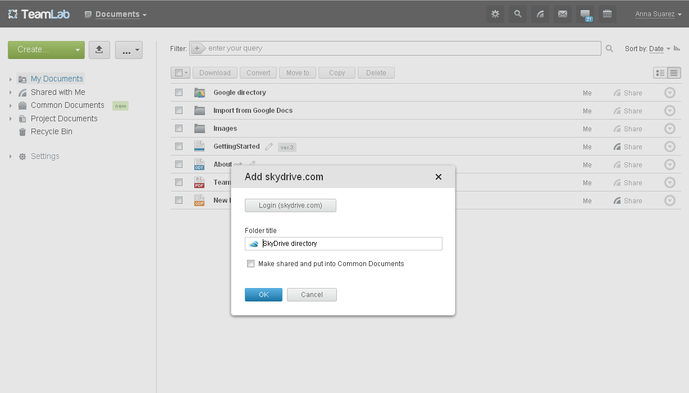
Task: Check the PDF file row checkbox
Action: (179, 182)
